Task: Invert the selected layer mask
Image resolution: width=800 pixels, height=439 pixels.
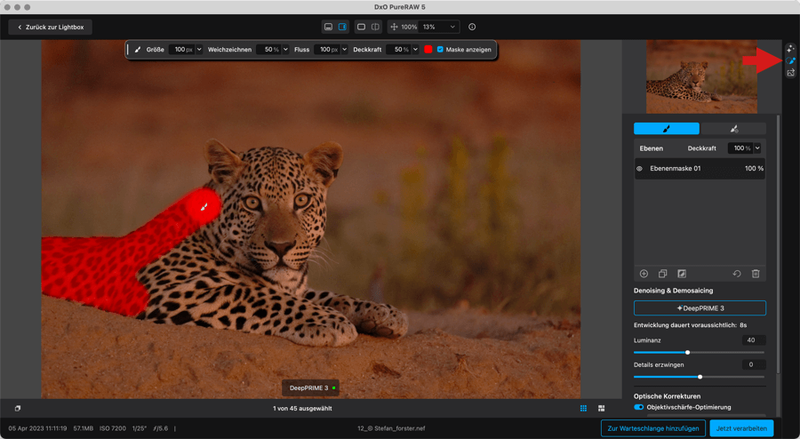Action: pos(682,274)
